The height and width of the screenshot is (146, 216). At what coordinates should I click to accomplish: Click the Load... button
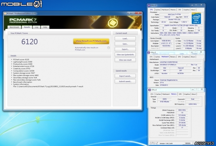pos(125,39)
